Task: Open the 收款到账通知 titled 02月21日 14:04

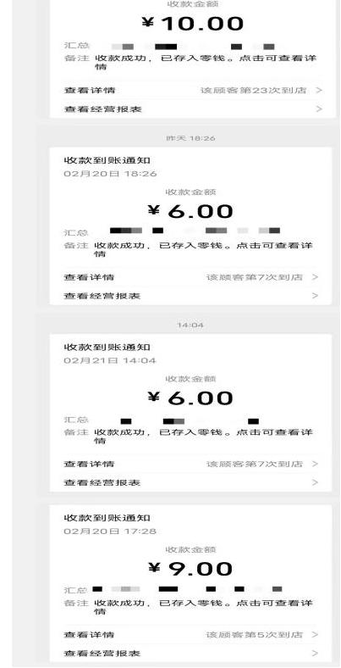Action: (x=107, y=348)
